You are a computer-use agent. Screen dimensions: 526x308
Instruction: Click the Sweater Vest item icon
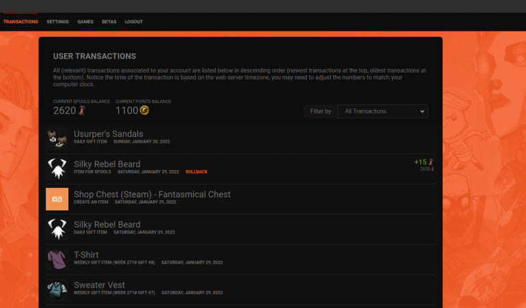(x=57, y=290)
